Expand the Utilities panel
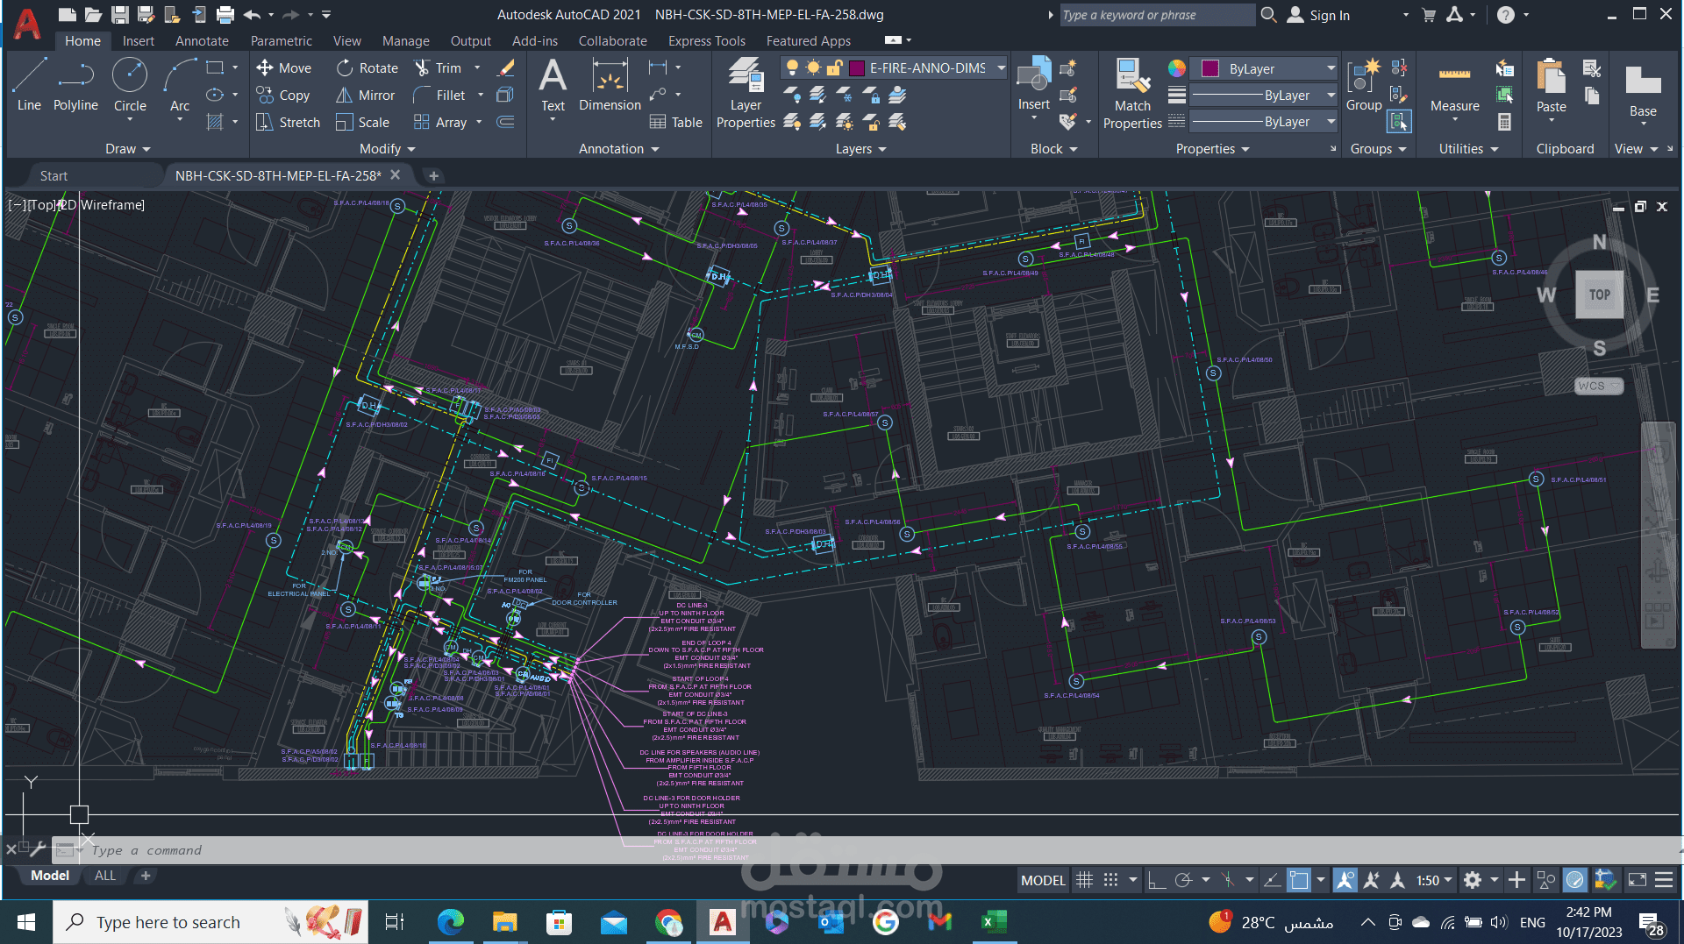This screenshot has width=1684, height=944. click(x=1468, y=149)
